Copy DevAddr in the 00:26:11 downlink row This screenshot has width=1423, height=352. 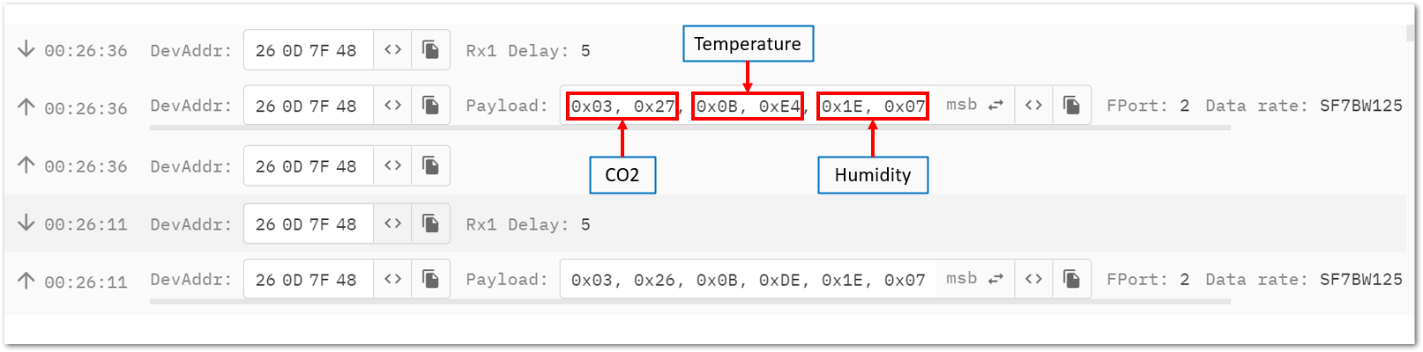(430, 224)
